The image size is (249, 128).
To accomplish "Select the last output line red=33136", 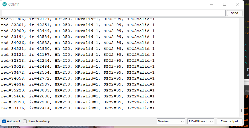I will pyautogui.click(x=78, y=108).
